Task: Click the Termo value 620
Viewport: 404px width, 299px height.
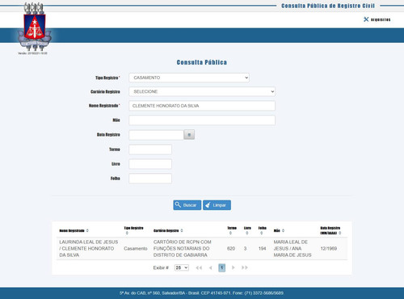Action: pos(231,248)
